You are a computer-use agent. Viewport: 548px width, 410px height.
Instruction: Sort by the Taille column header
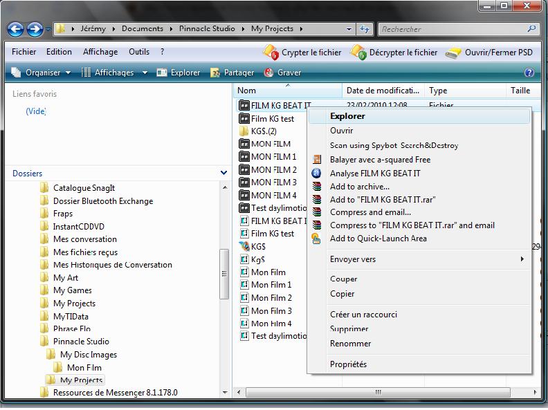[524, 91]
